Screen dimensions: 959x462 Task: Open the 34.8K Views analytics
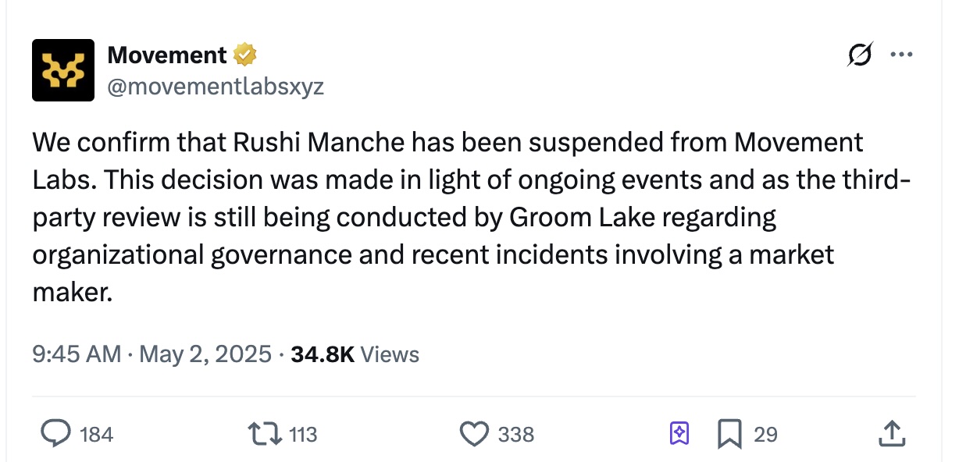(x=355, y=354)
